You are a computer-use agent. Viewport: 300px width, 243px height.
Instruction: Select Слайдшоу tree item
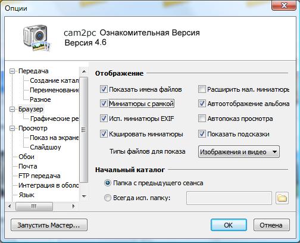tap(45, 147)
